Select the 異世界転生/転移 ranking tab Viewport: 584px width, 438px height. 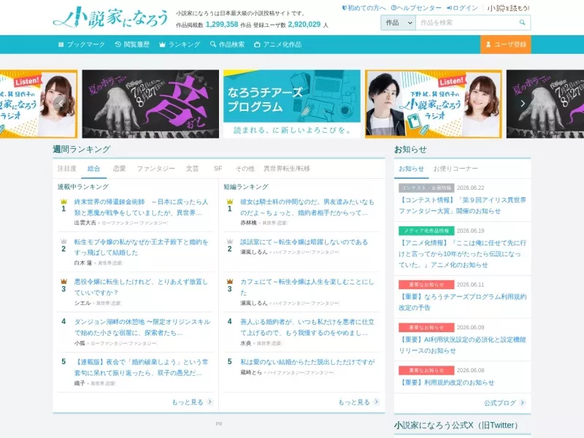[x=287, y=169]
